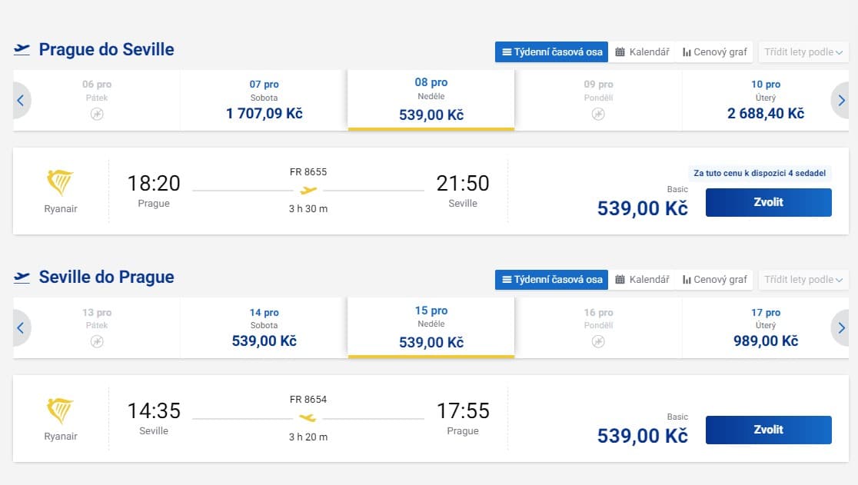Select Týdenní časová osa for outbound flights
Image resolution: width=858 pixels, height=485 pixels.
tap(551, 52)
